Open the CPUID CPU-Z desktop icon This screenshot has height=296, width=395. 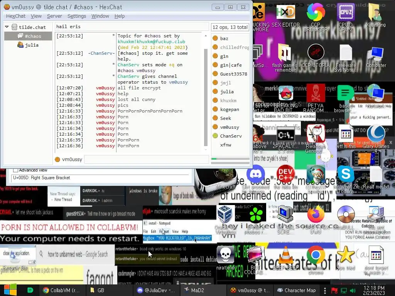(x=346, y=17)
